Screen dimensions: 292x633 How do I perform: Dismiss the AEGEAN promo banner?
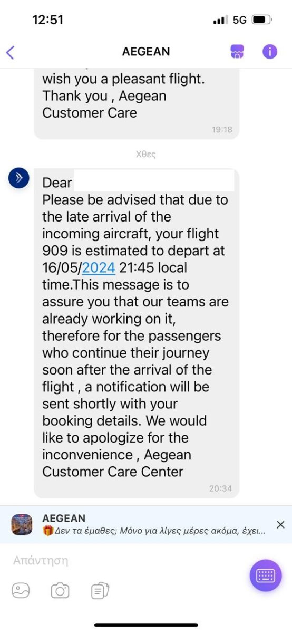280,524
